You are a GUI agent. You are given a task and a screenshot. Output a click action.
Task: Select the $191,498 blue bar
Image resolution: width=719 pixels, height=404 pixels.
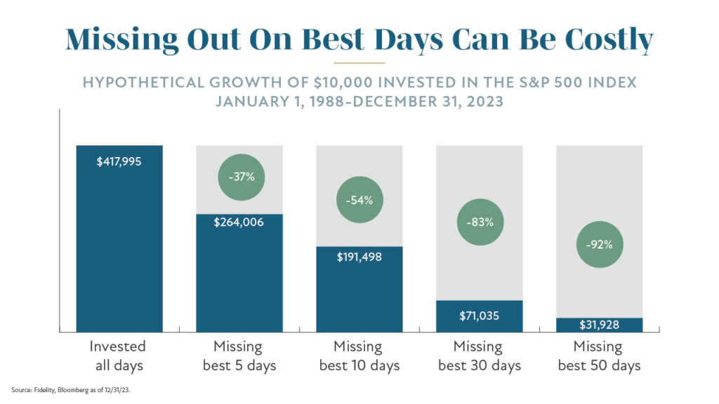tap(359, 290)
